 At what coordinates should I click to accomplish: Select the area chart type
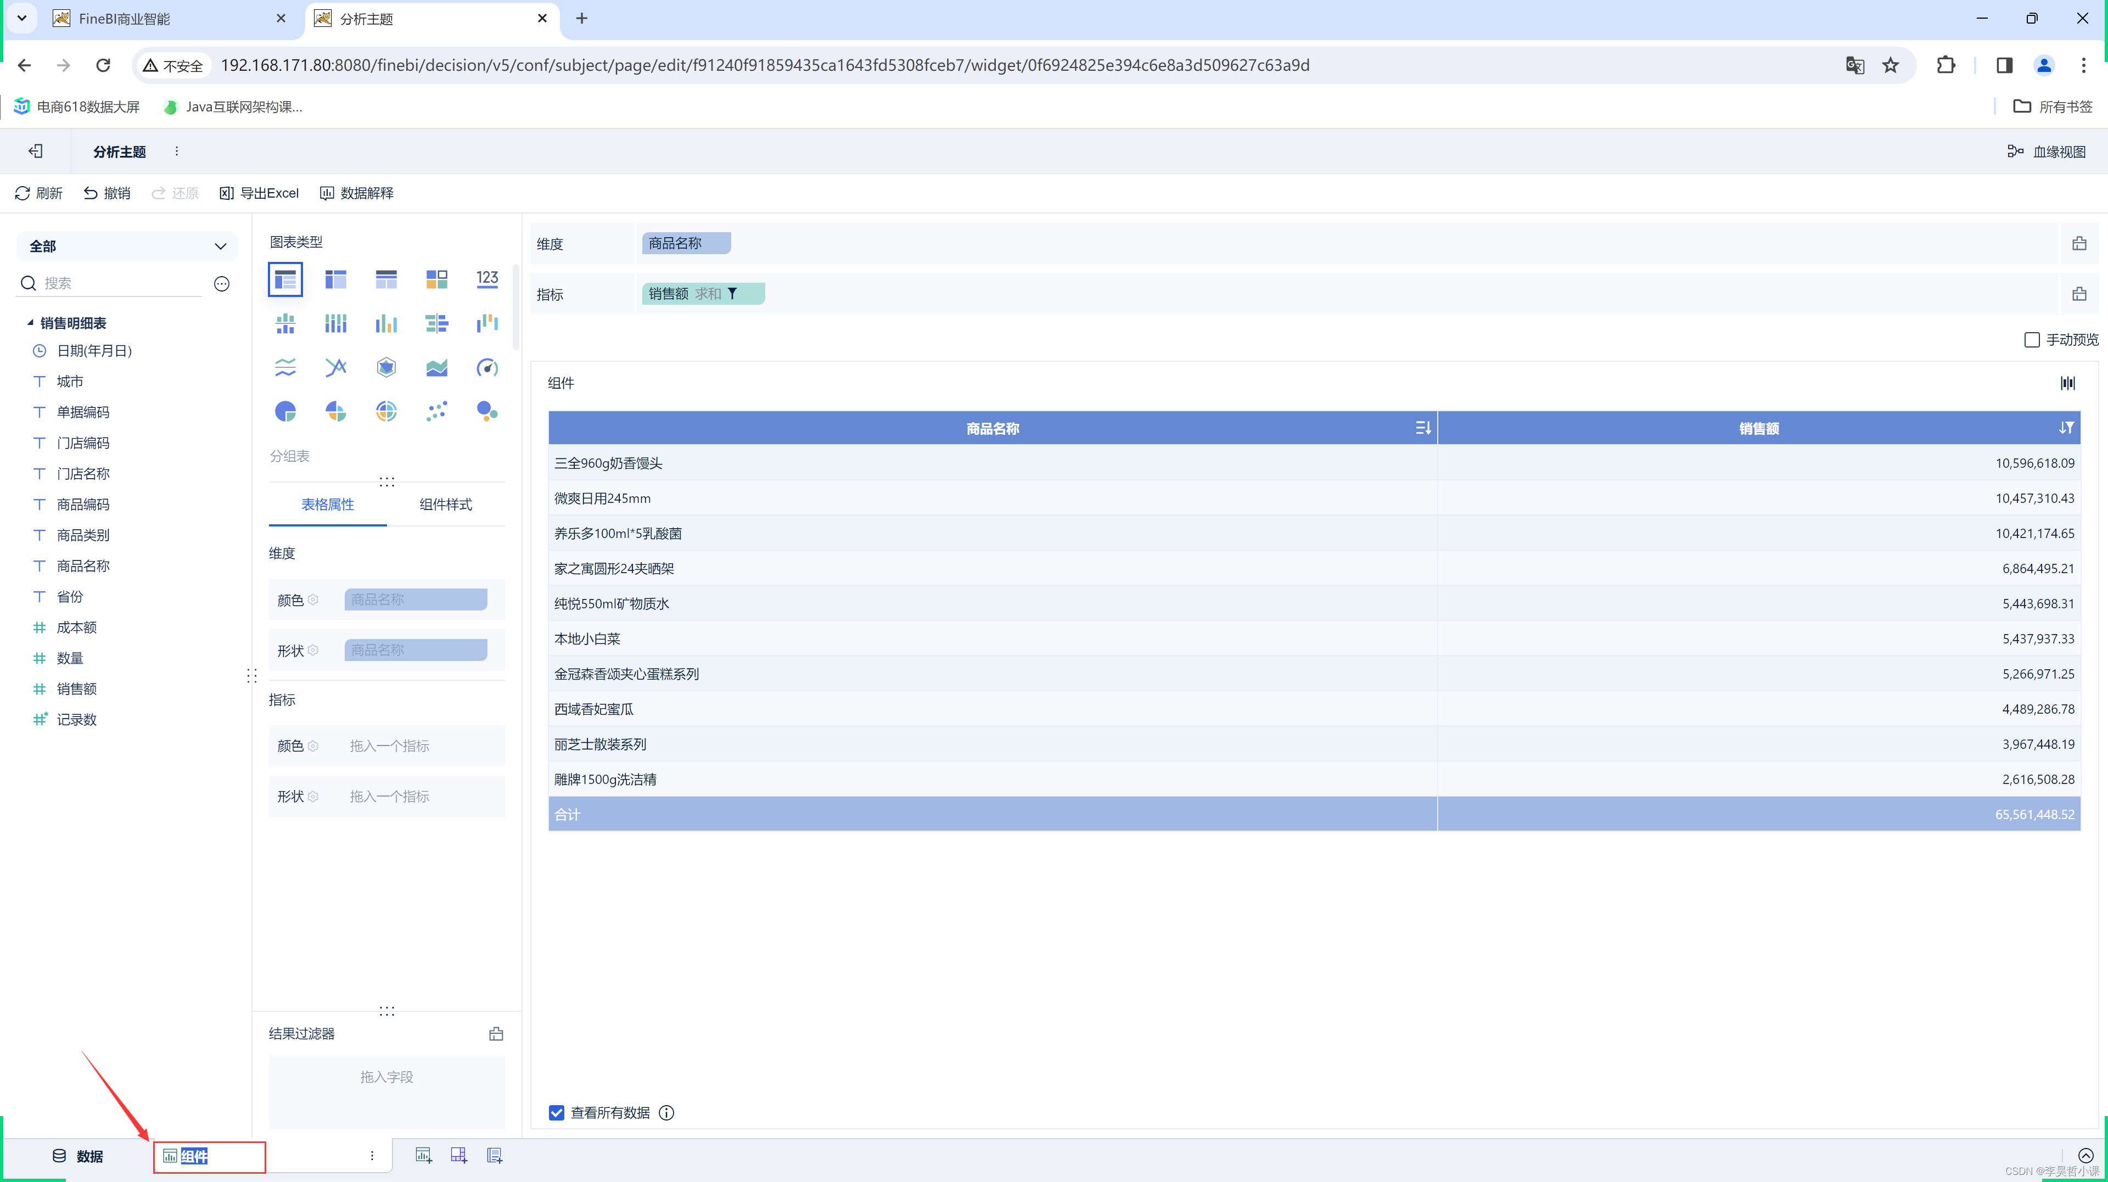coord(437,367)
